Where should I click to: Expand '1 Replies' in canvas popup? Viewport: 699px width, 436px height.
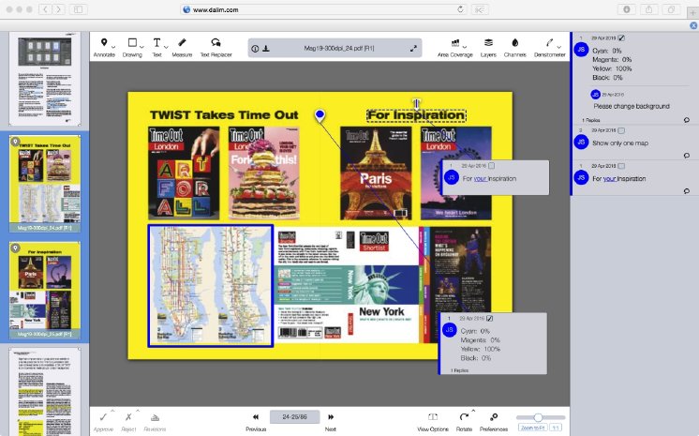(459, 370)
